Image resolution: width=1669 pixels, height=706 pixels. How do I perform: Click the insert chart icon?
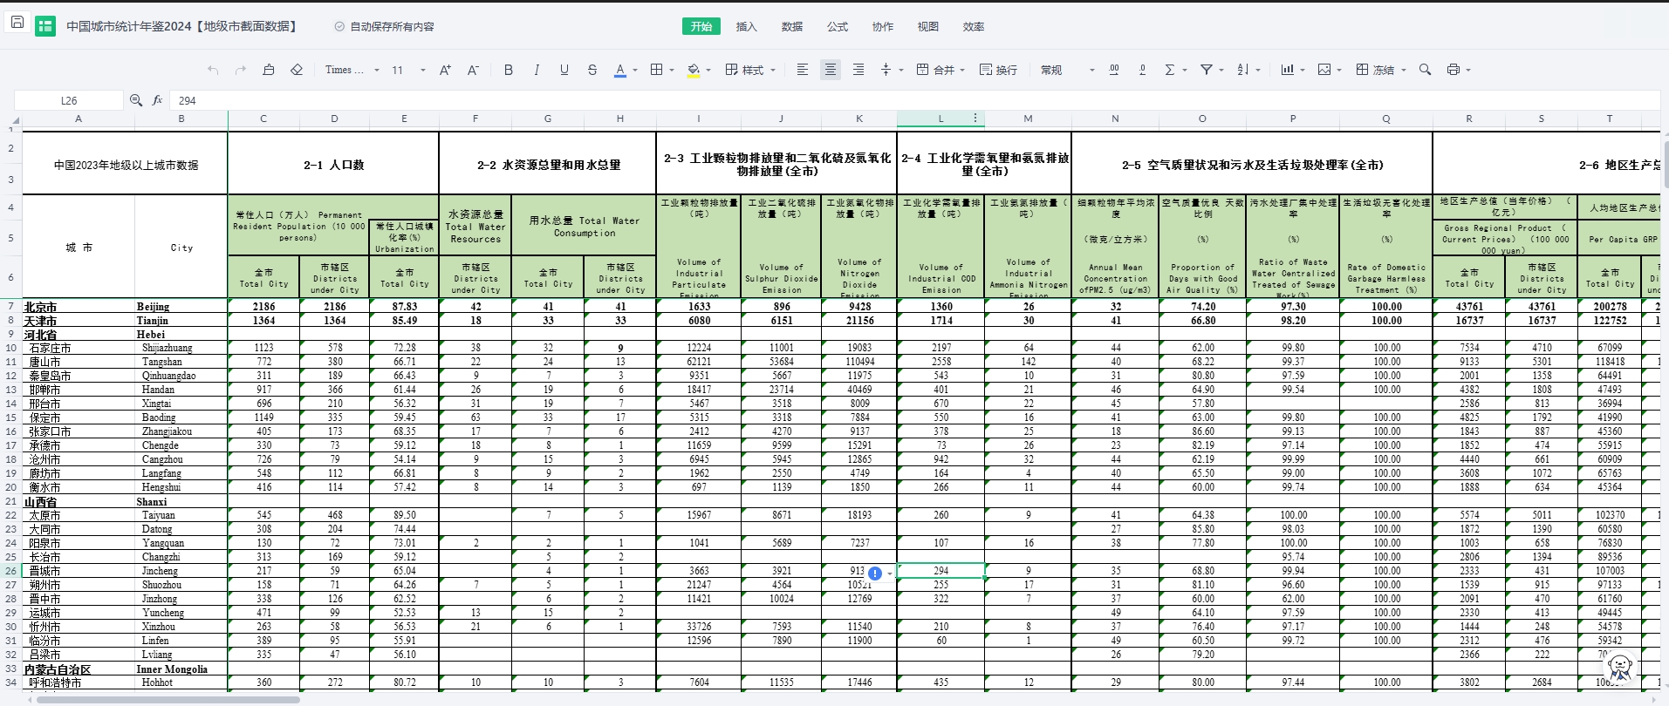[x=1287, y=70]
